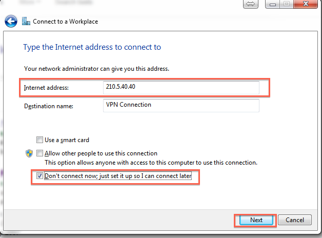322x238 pixels.
Task: Click the Next button
Action: (256, 220)
